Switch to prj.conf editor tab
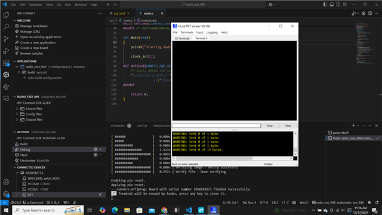382x215 pixels. [x=119, y=13]
